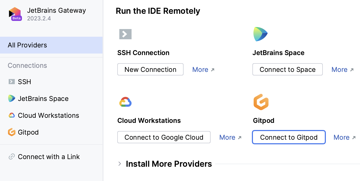Click the Gitpod icon in the sidebar

tap(11, 132)
